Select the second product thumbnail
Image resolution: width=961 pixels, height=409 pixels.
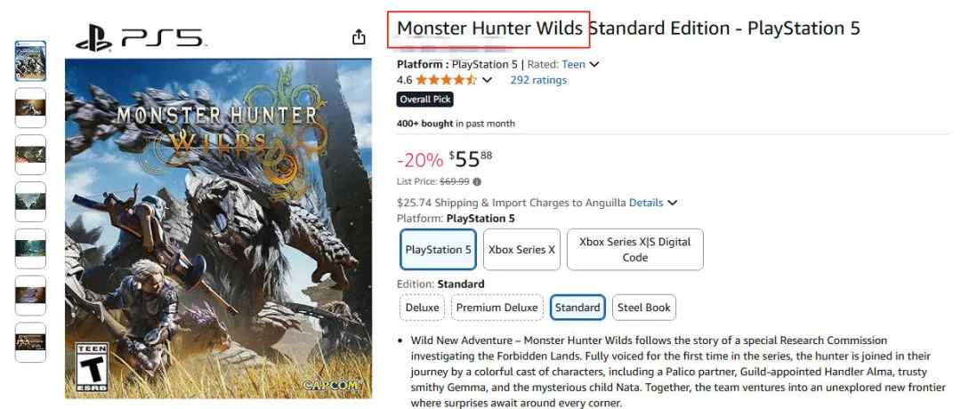pos(30,108)
